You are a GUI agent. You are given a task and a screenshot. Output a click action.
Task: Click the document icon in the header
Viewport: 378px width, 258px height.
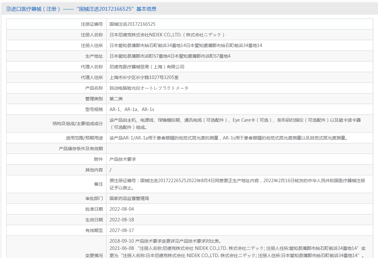click(8, 9)
